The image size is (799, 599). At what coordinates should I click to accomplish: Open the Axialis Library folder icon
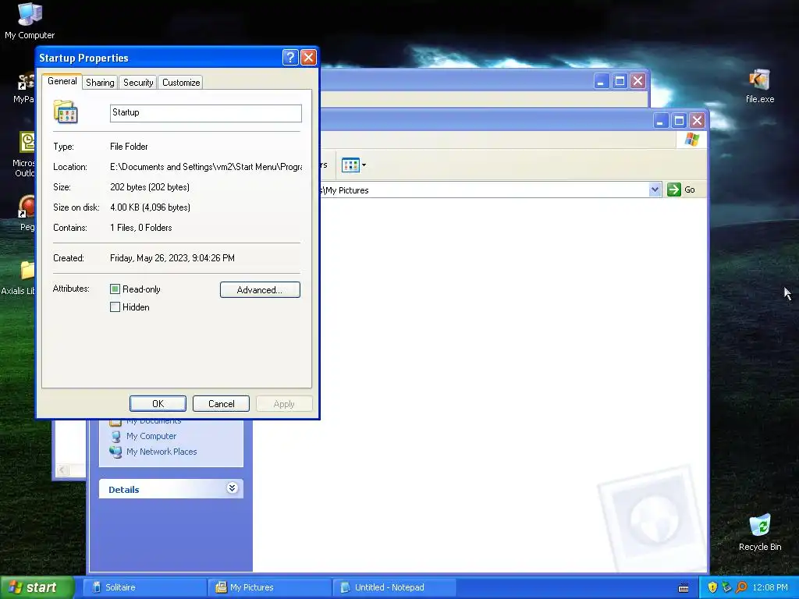click(x=27, y=271)
